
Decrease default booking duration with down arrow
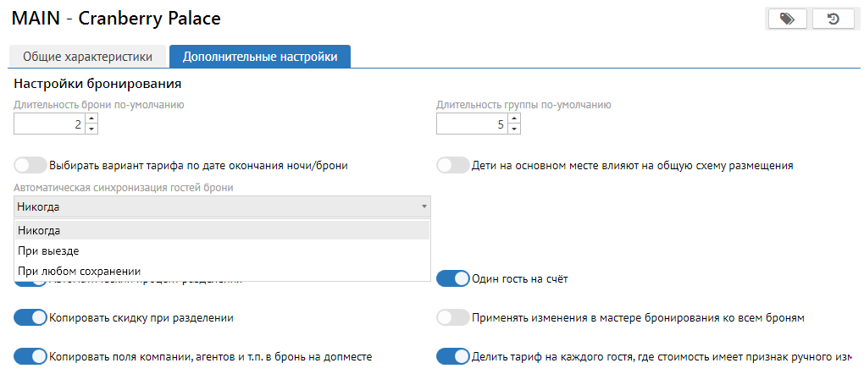coord(91,129)
